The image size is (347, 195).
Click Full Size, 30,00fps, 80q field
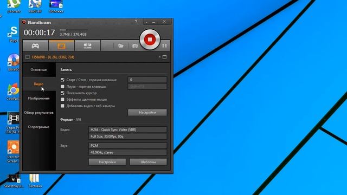[128, 136]
